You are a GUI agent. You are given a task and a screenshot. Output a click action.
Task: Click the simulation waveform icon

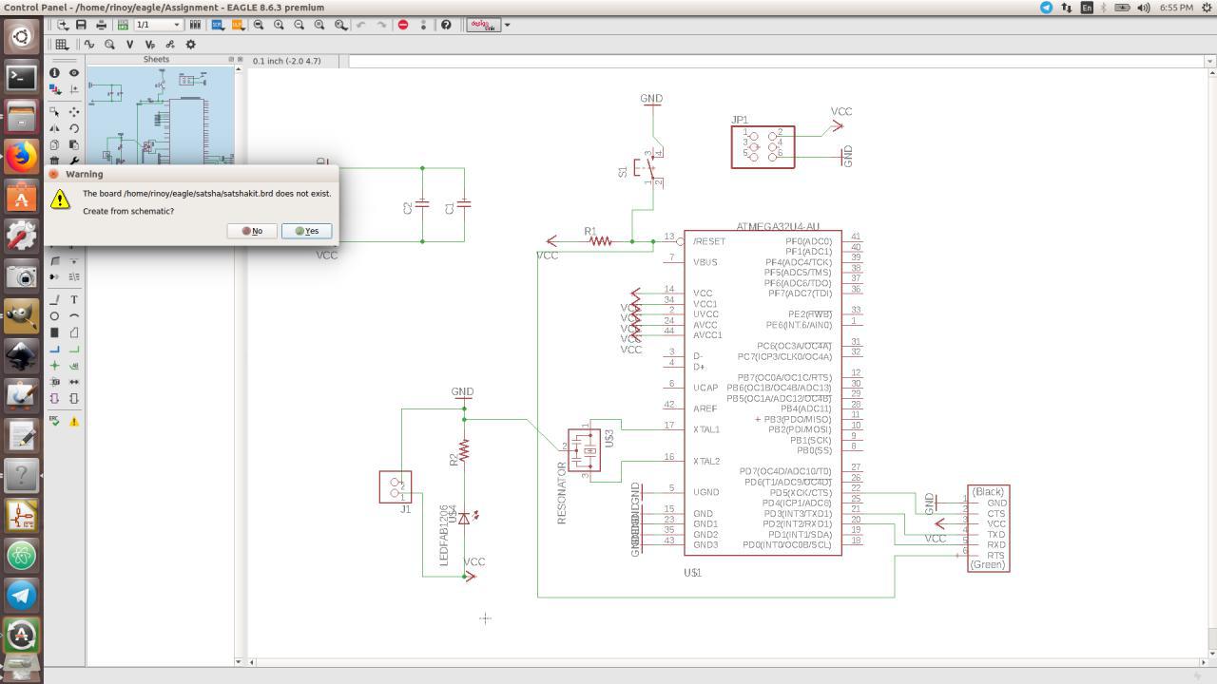(89, 44)
